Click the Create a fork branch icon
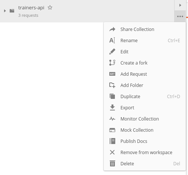The image size is (188, 175). [x=112, y=63]
